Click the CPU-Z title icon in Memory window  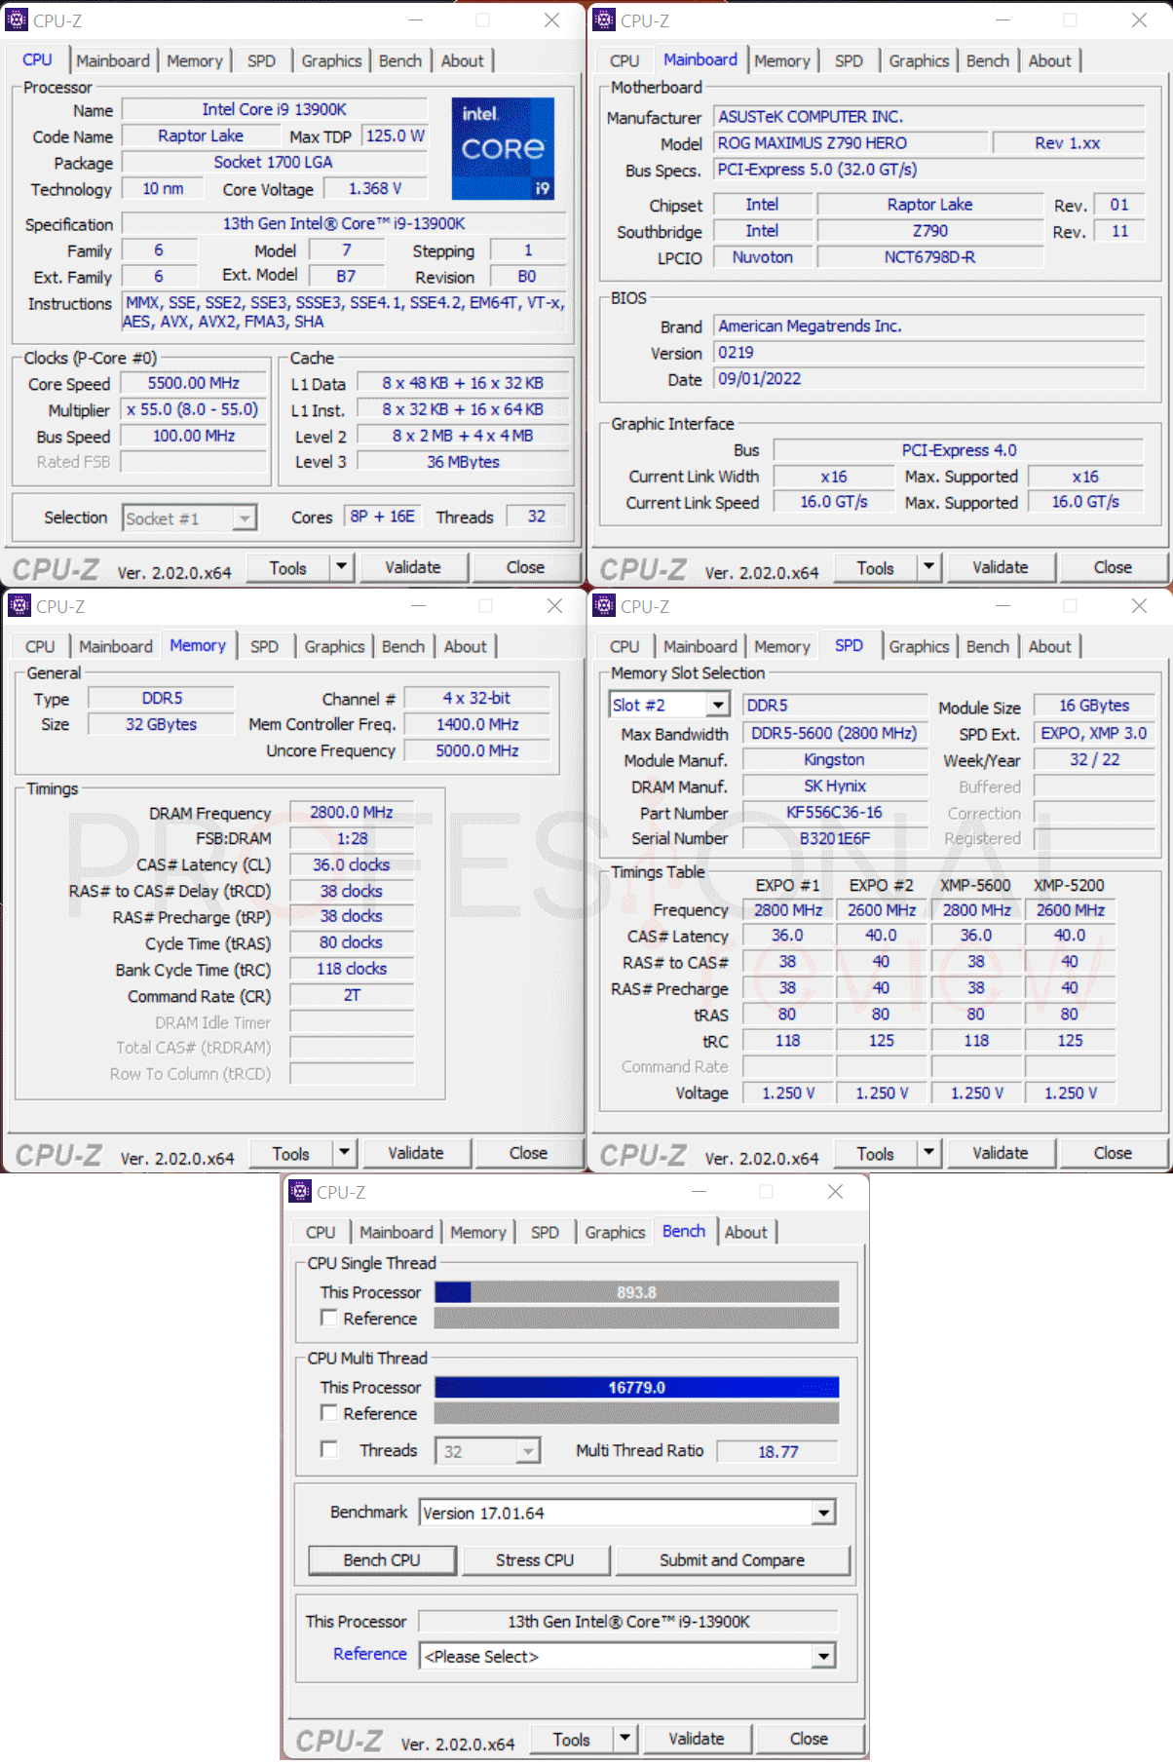click(19, 605)
